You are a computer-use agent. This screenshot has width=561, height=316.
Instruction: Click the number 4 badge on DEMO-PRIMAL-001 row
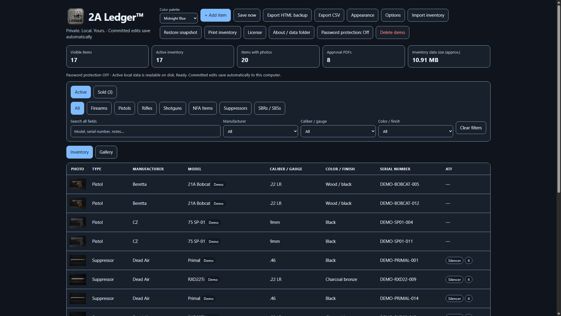[x=469, y=260]
